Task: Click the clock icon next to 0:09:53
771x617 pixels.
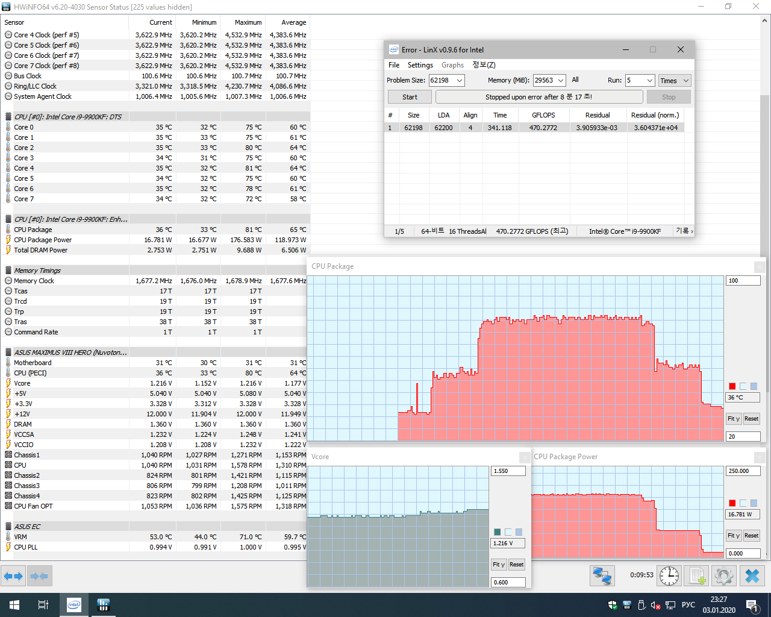Action: 669,575
